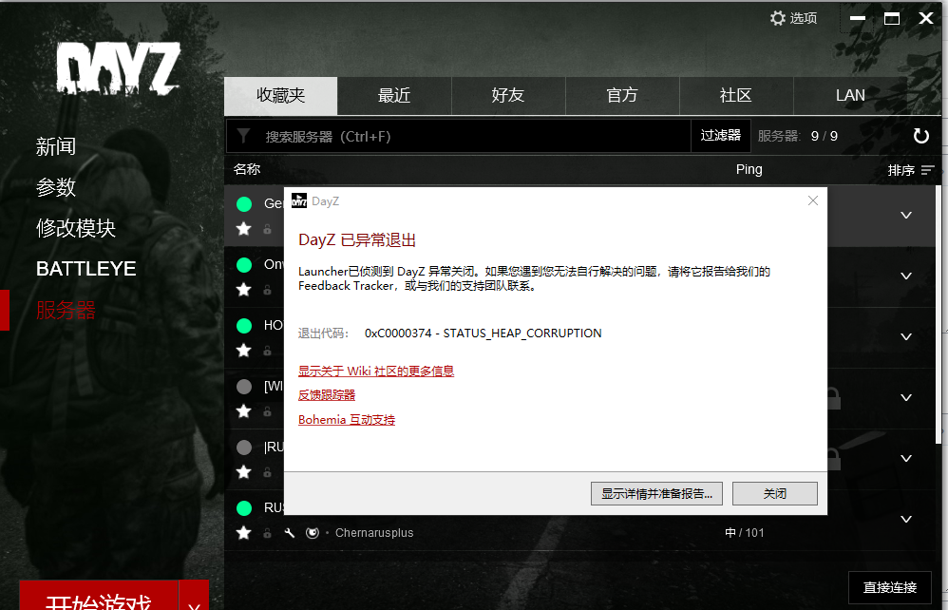The width and height of the screenshot is (948, 610).
Task: Click the small padlock icon in the HO row
Action: (x=267, y=351)
